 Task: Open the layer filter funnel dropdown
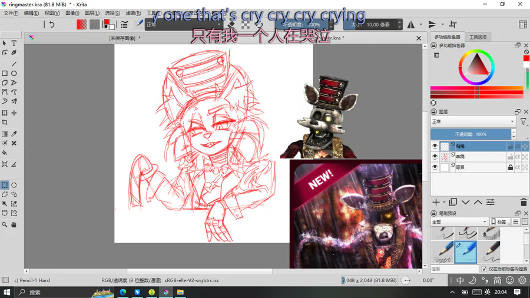524,121
